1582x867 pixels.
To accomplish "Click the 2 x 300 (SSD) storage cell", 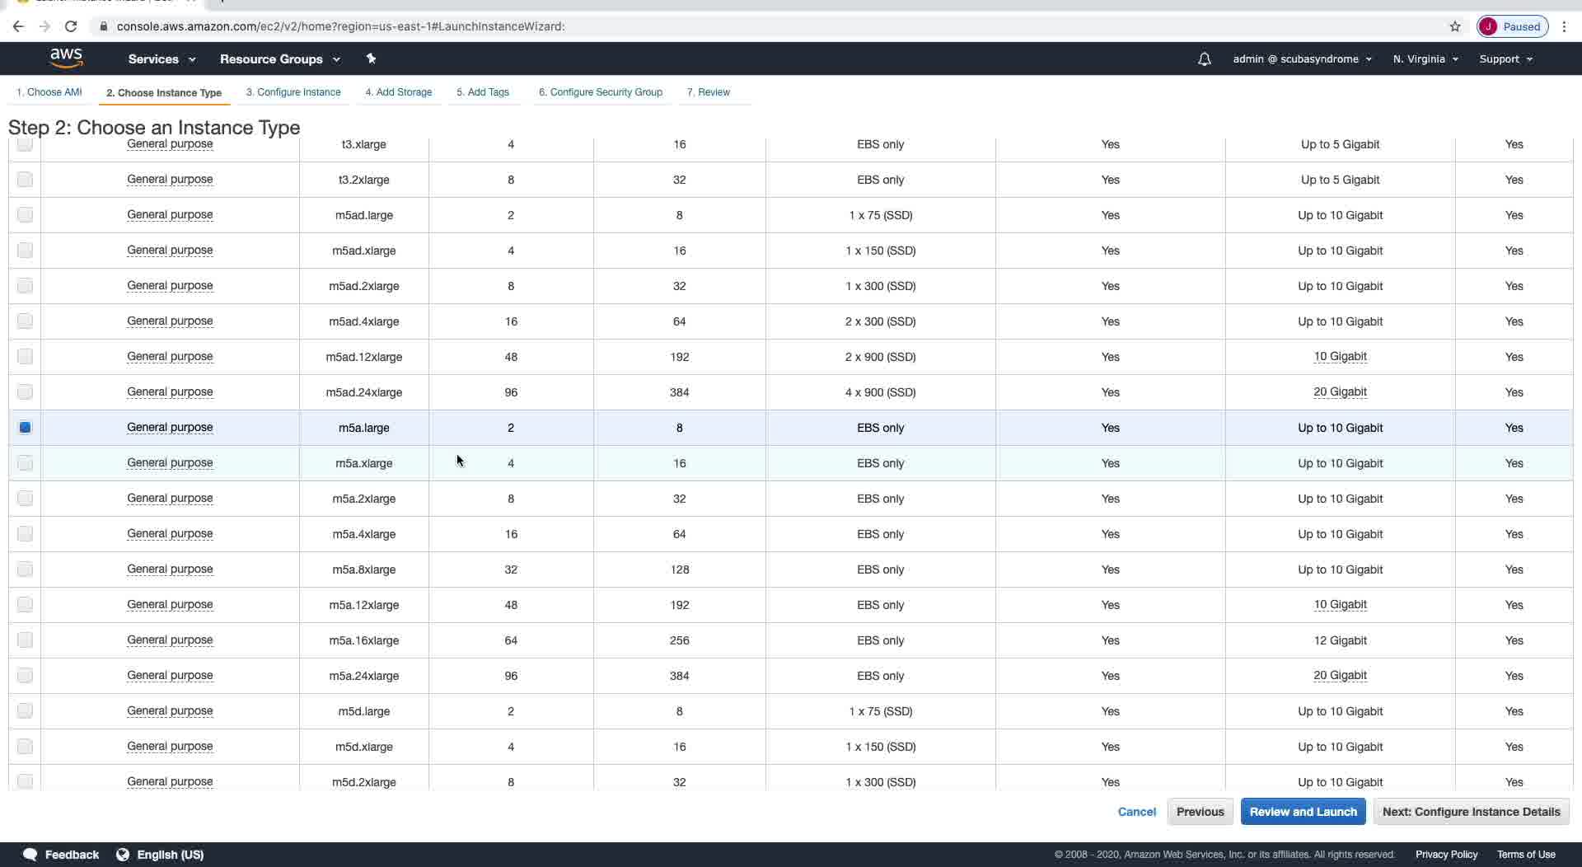I will 880,321.
